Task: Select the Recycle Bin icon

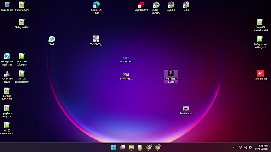Action: [x=7, y=6]
